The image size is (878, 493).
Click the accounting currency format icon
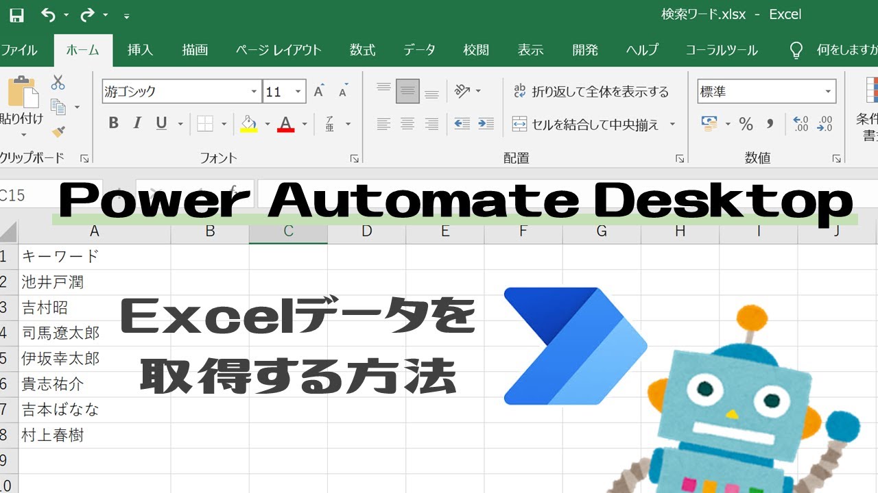[709, 124]
